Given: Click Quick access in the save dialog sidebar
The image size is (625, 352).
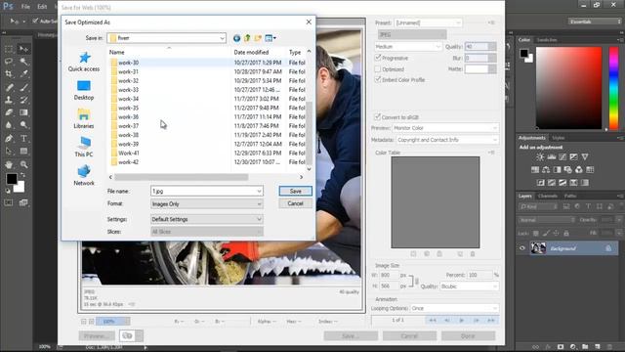Looking at the screenshot, I should (x=84, y=62).
